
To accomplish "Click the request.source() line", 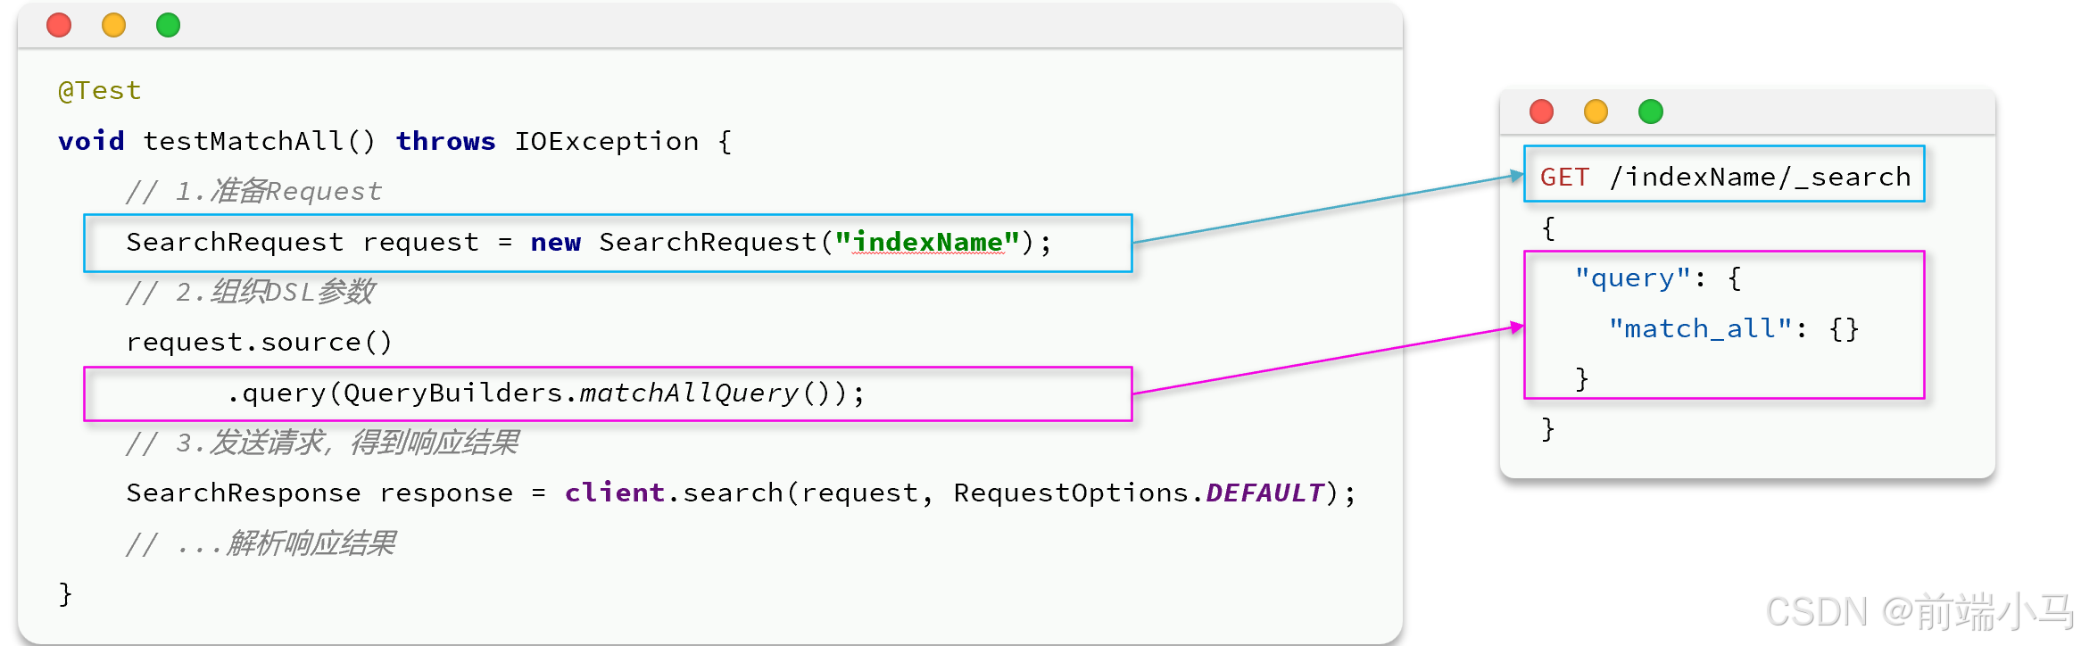I will pos(259,343).
